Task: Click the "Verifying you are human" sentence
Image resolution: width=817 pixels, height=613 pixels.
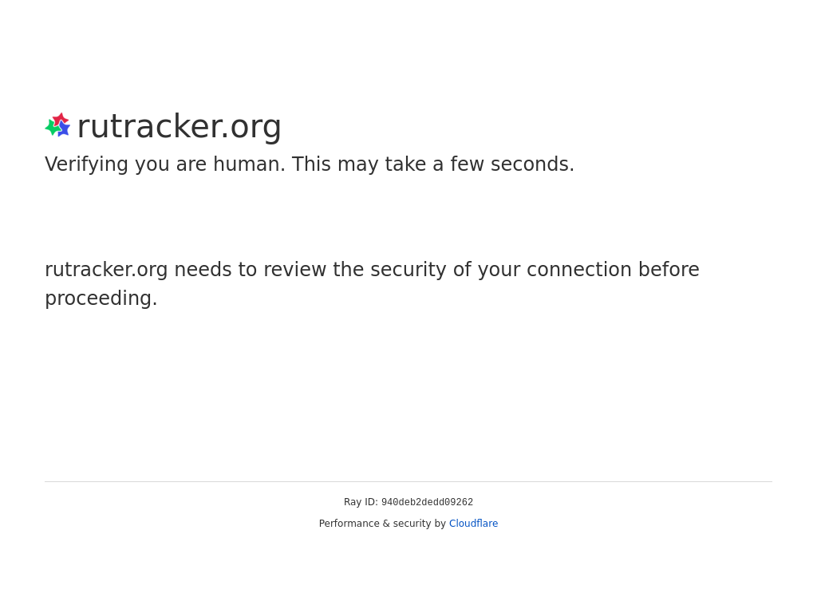Action: click(x=165, y=164)
